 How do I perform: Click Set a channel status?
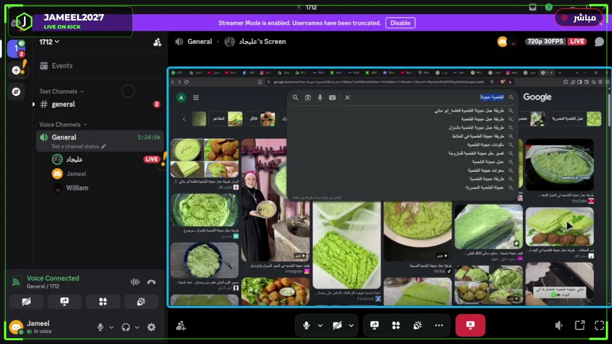click(x=79, y=146)
